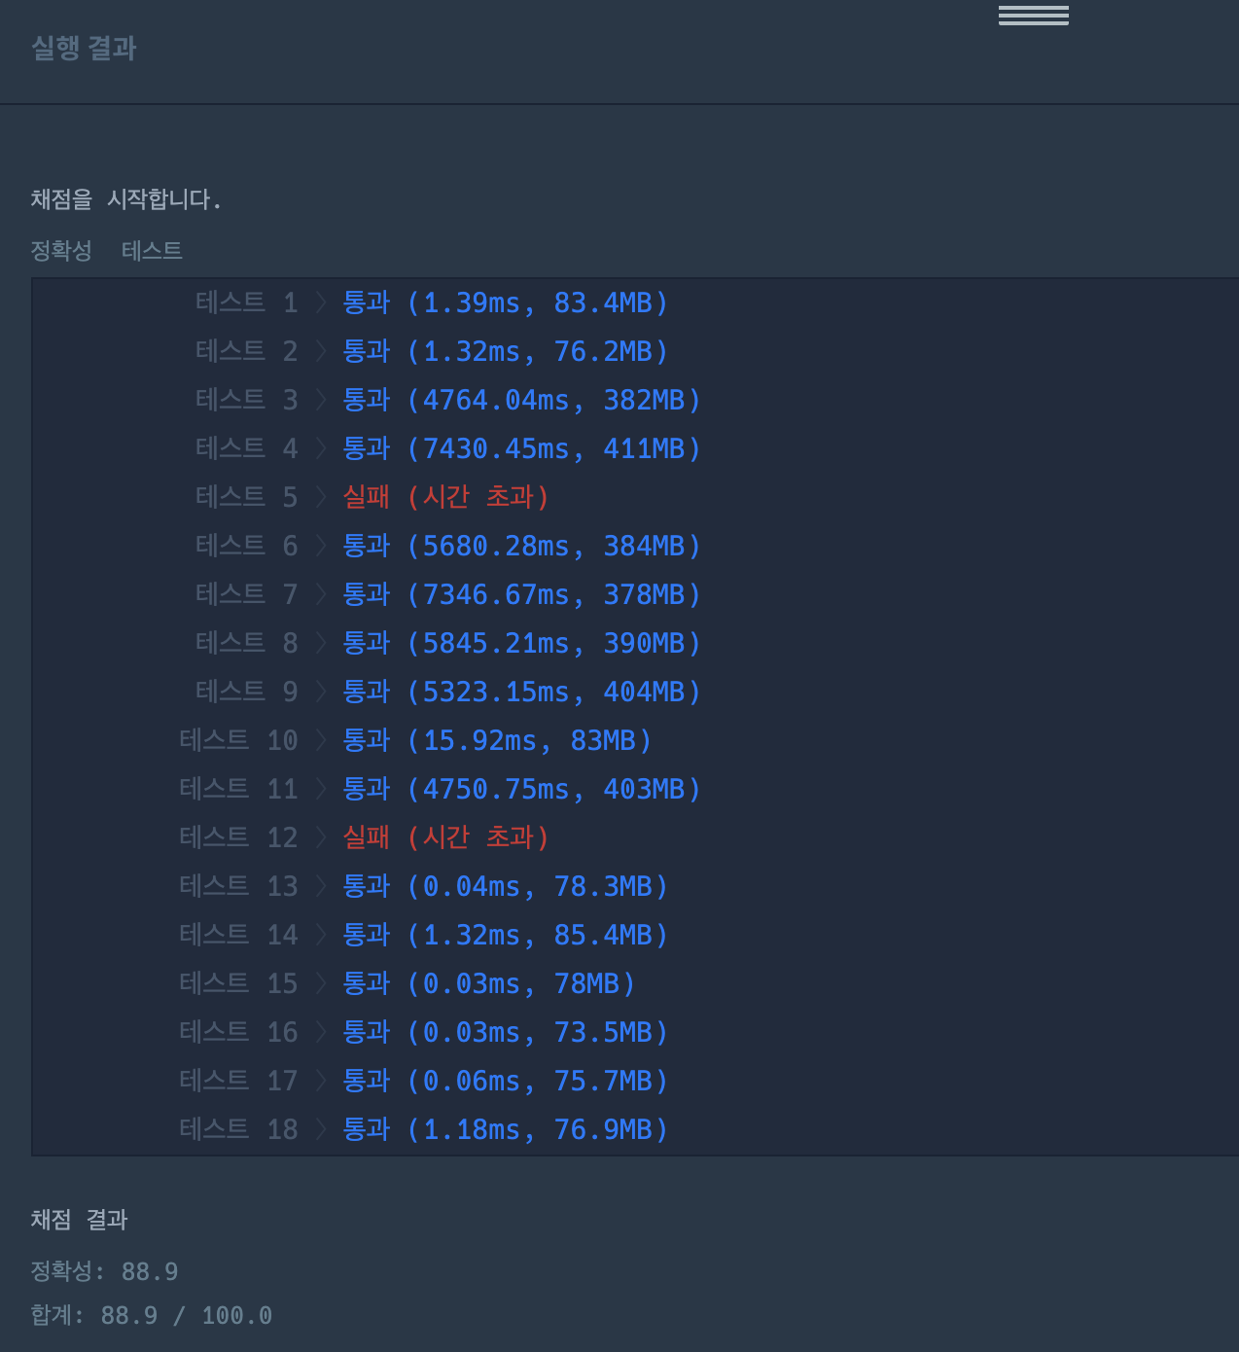Select 테스트 10 result 15.92ms, 83MB

click(498, 740)
